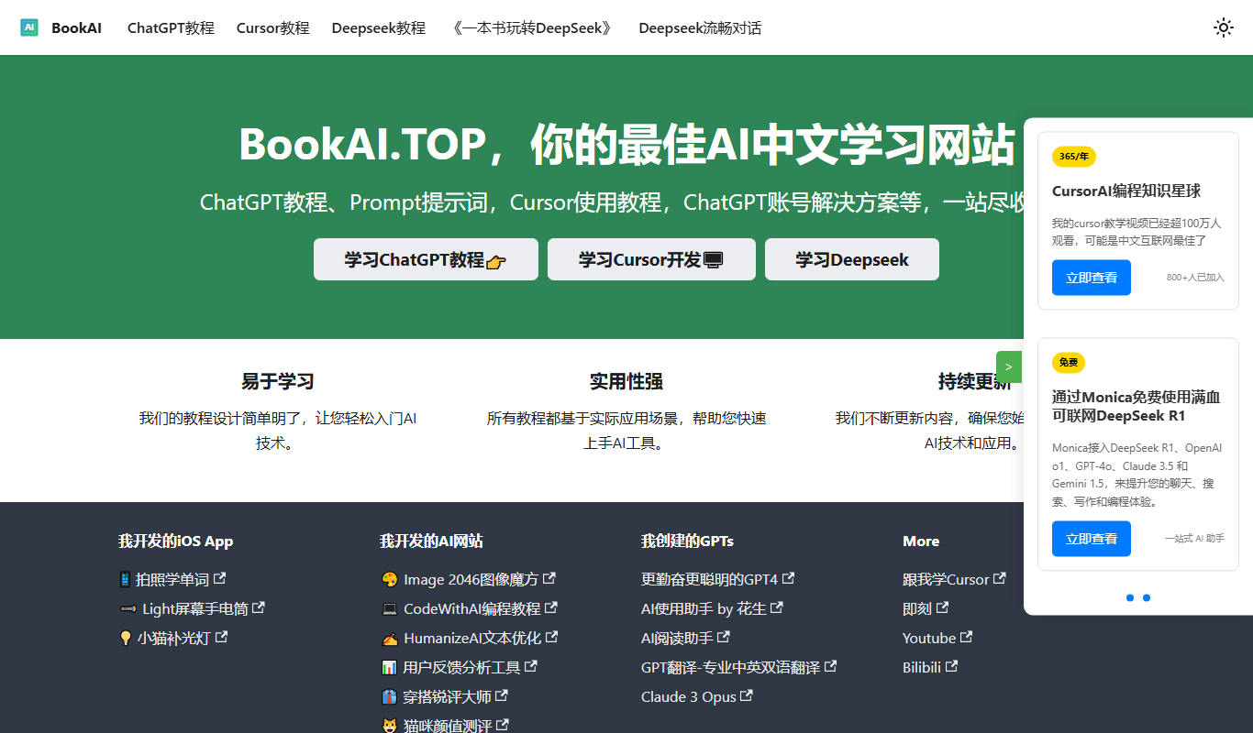Screen dimensions: 1253x733
Task: Open AI使用助手 by 花生 link
Action: coord(713,608)
